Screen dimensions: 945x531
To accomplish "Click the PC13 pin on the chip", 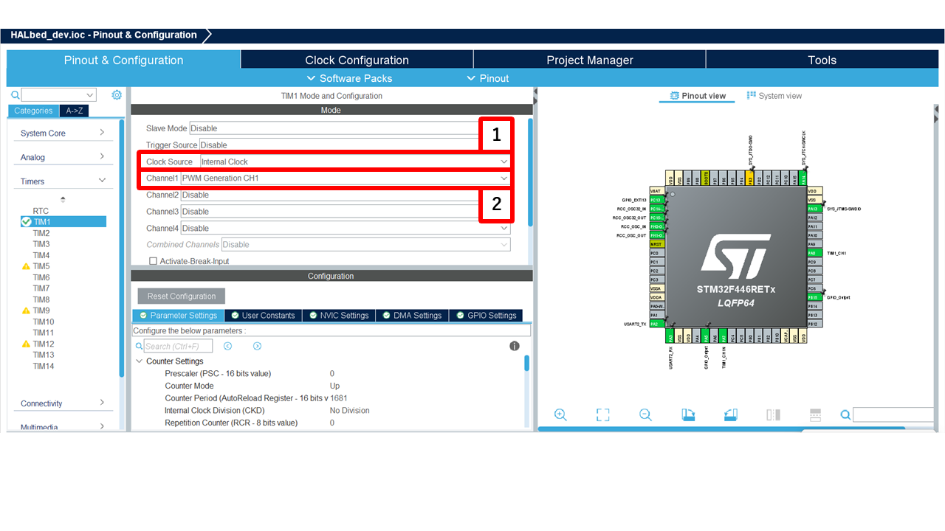I will [x=656, y=200].
